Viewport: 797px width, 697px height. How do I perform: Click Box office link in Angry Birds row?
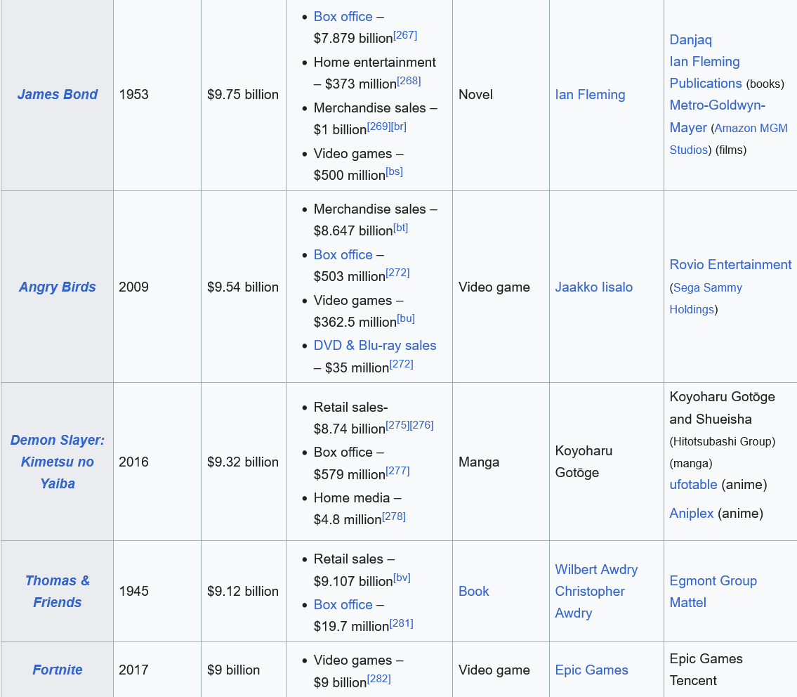click(x=343, y=255)
